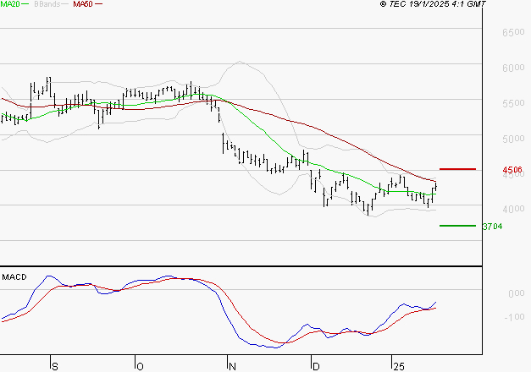
Task: Click the 25 year marker on time axis
Action: [x=399, y=366]
